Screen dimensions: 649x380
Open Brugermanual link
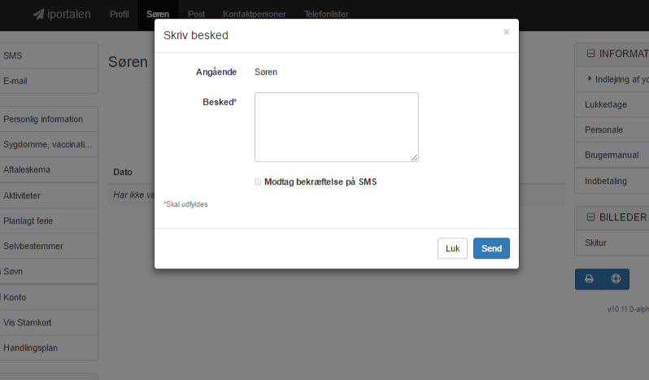click(x=612, y=155)
